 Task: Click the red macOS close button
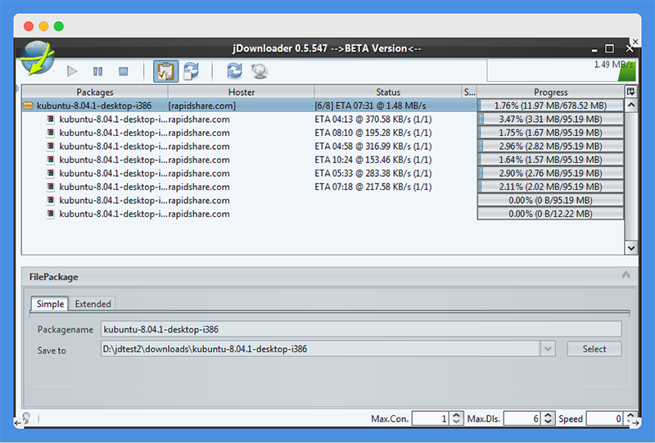[29, 26]
